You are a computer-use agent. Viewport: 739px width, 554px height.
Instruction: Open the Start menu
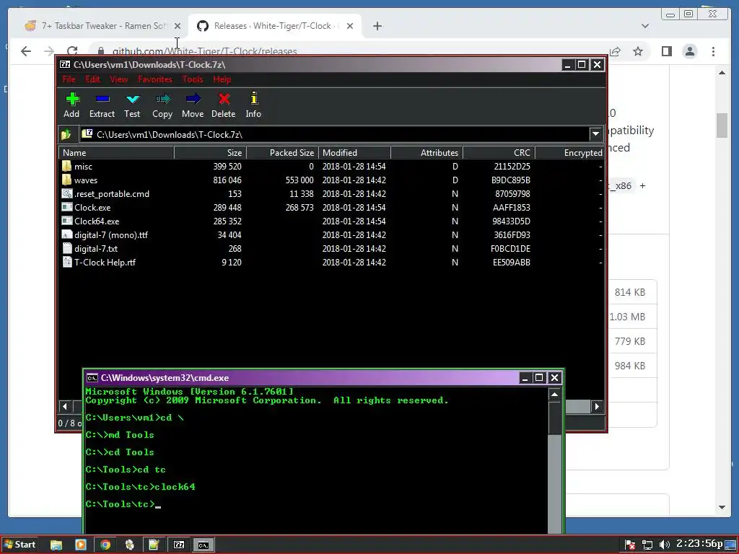click(x=19, y=545)
